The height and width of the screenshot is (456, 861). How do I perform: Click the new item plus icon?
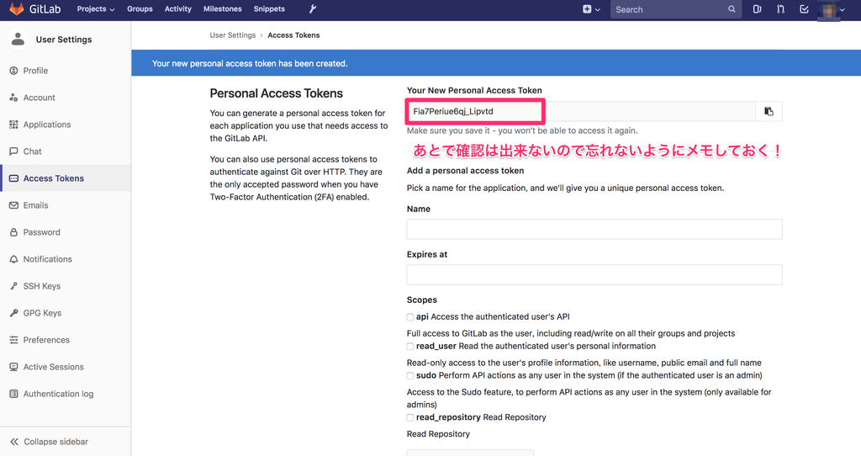tap(587, 8)
